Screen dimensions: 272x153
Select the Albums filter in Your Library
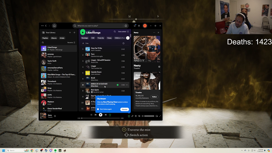pyautogui.click(x=54, y=38)
